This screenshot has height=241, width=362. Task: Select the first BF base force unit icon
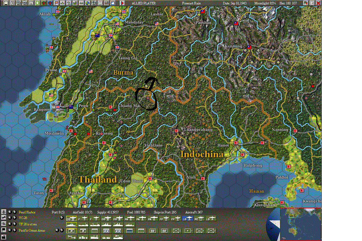coord(153,231)
